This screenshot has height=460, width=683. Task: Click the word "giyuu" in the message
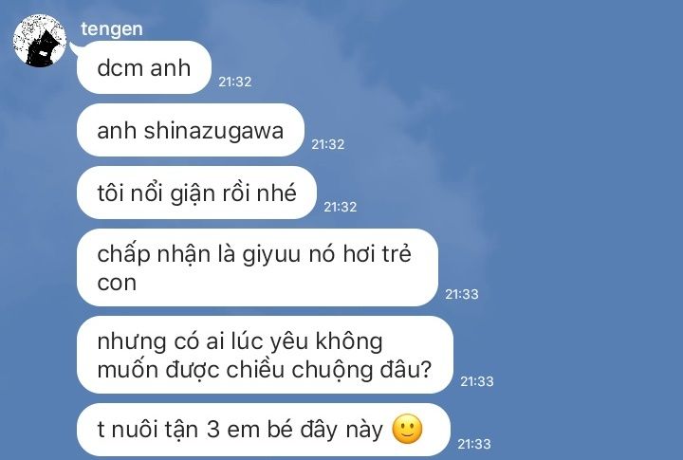(x=271, y=255)
